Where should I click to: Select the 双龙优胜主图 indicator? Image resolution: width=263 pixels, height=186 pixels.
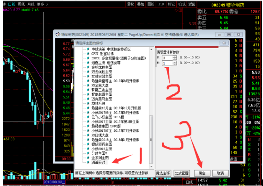[102, 72]
